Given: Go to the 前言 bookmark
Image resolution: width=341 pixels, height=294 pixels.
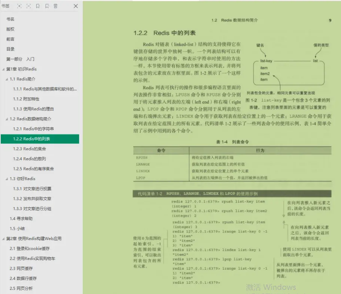Looking at the screenshot, I should (x=10, y=39).
